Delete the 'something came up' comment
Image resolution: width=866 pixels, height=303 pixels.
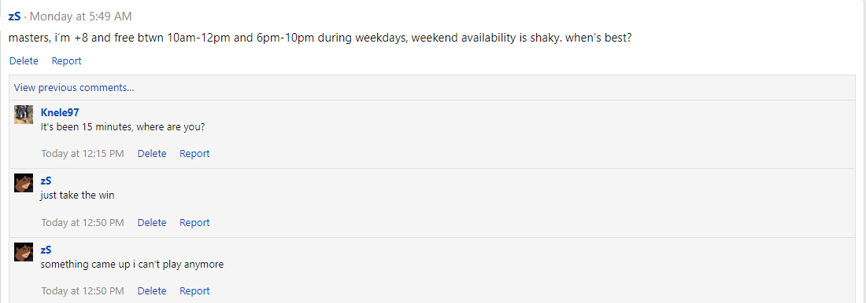pos(152,291)
